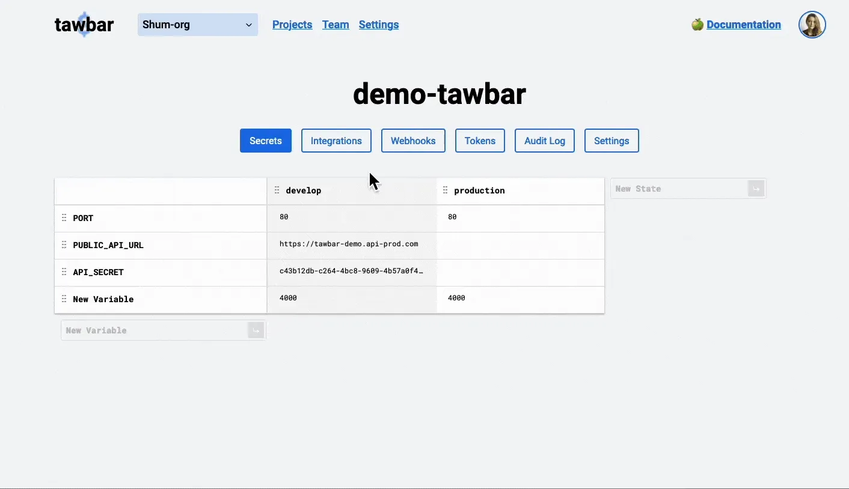Screen dimensions: 849x489
Task: Select the Audit Log tab
Action: (x=544, y=141)
